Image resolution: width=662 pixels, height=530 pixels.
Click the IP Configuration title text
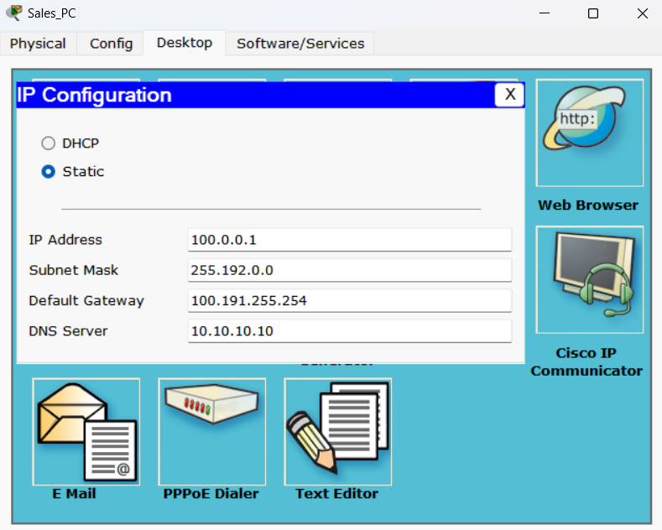94,95
